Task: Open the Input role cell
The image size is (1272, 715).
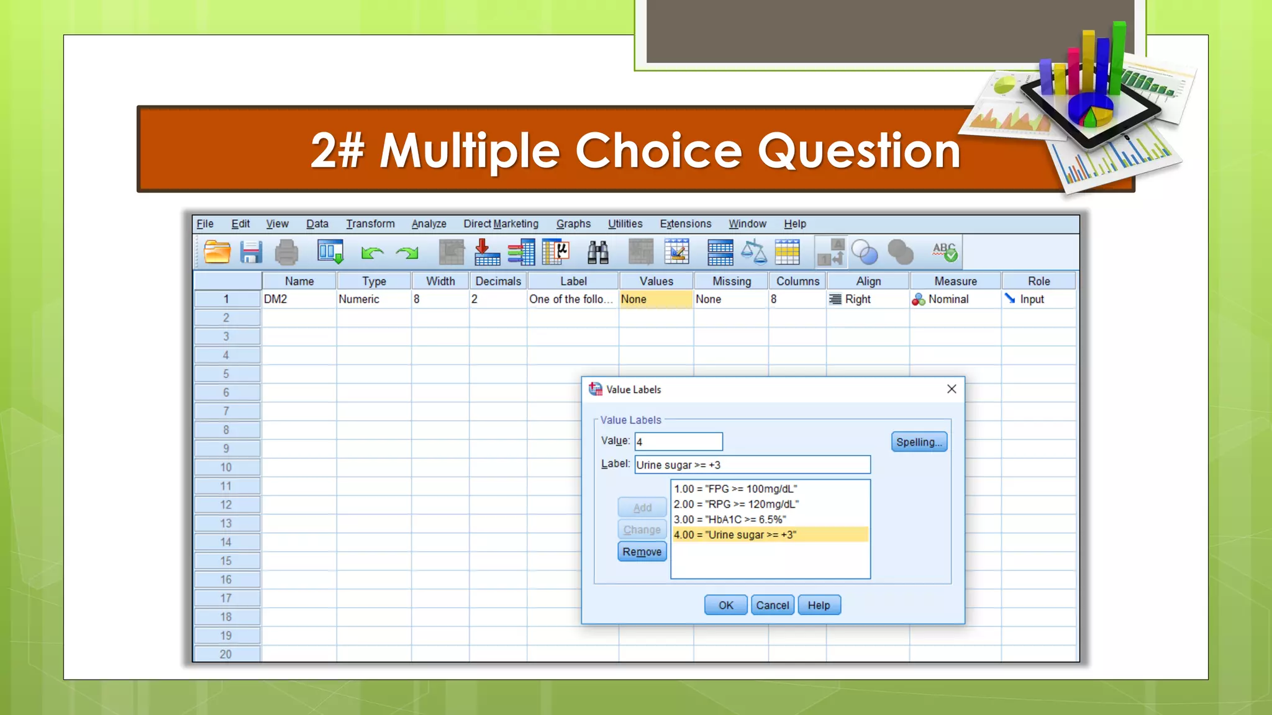Action: pyautogui.click(x=1038, y=299)
